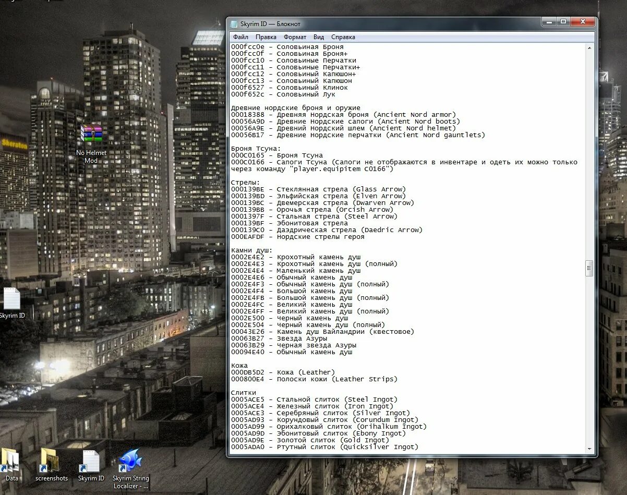Click the scrollbar up arrow in Notepad

[x=589, y=47]
